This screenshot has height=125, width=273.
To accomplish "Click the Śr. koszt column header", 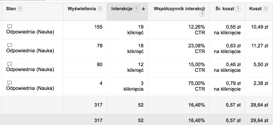I will (x=225, y=9).
